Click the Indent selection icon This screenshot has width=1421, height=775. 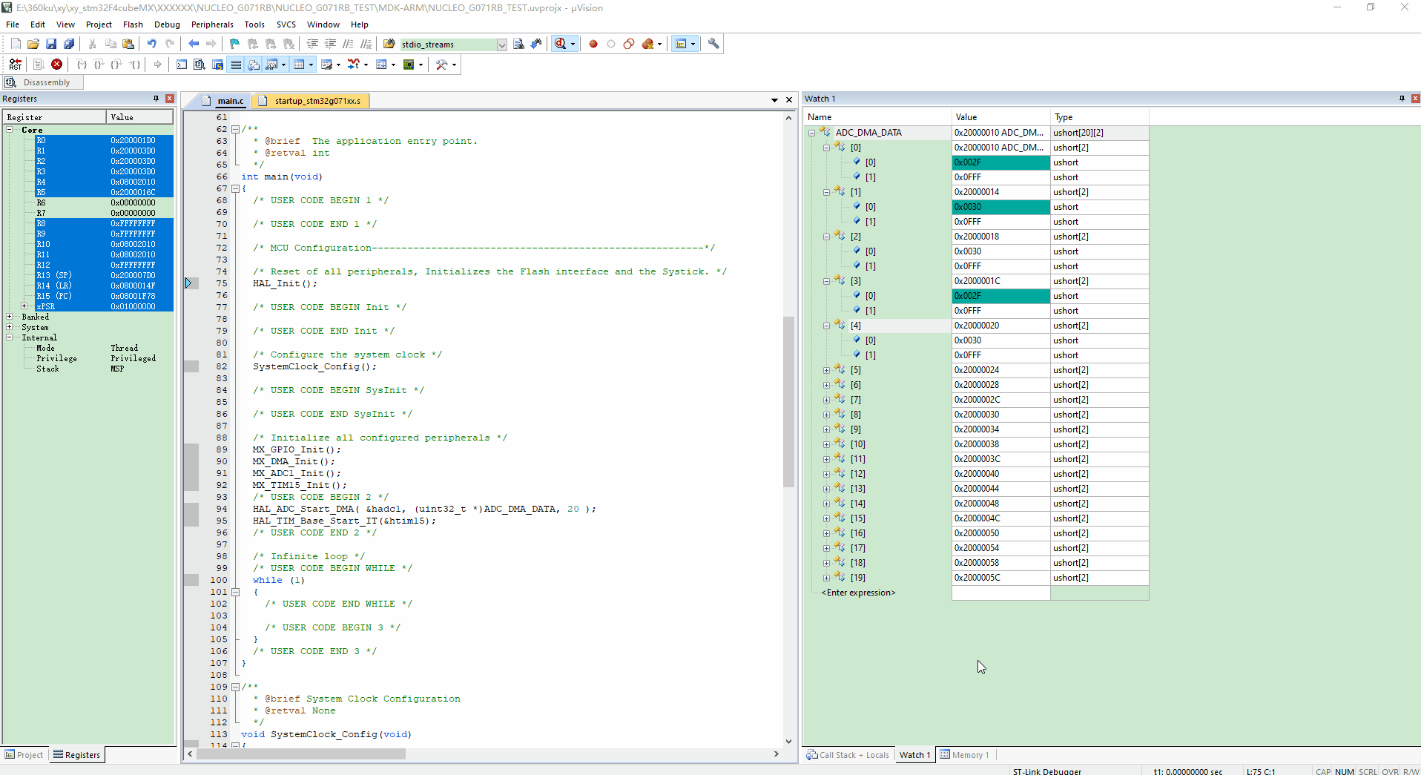(312, 44)
